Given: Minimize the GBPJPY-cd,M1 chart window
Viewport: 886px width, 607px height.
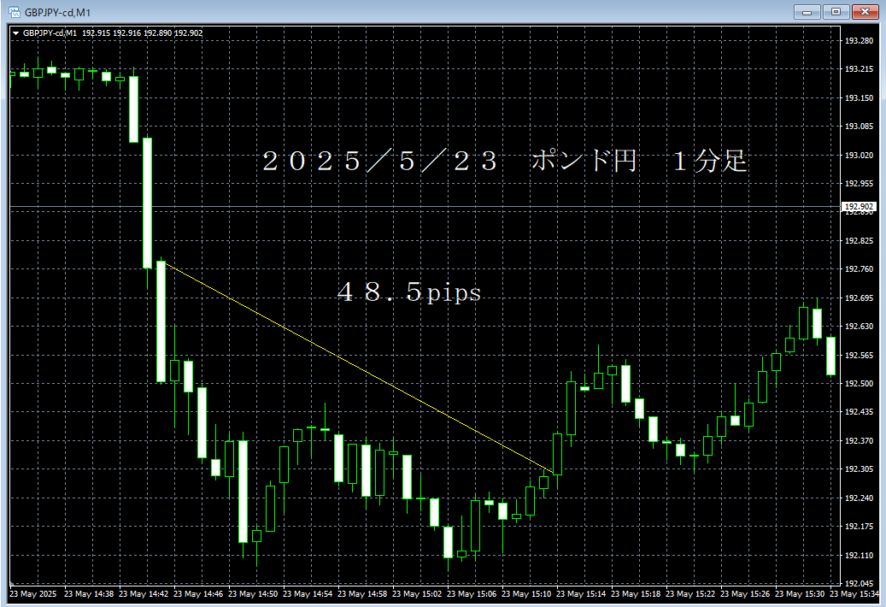Looking at the screenshot, I should pos(807,12).
